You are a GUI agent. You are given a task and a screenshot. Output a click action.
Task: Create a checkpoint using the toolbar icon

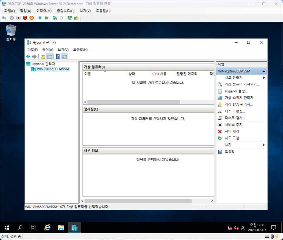pyautogui.click(x=55, y=18)
